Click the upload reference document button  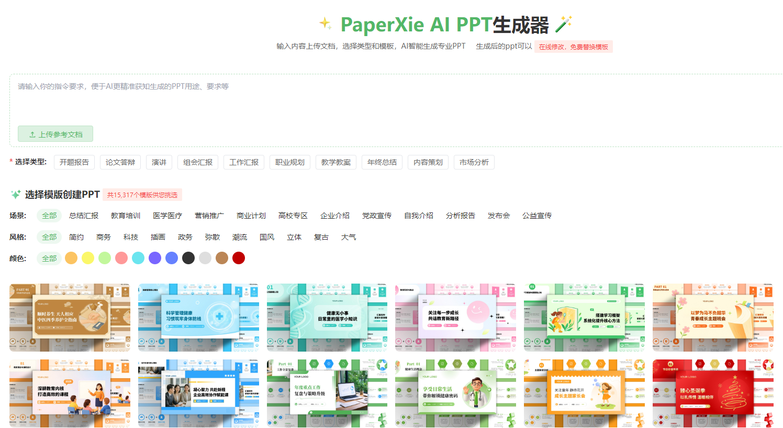pyautogui.click(x=55, y=134)
